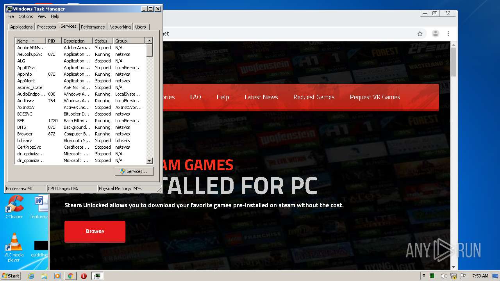
Task: Select the BITS service row
Action: 80,127
